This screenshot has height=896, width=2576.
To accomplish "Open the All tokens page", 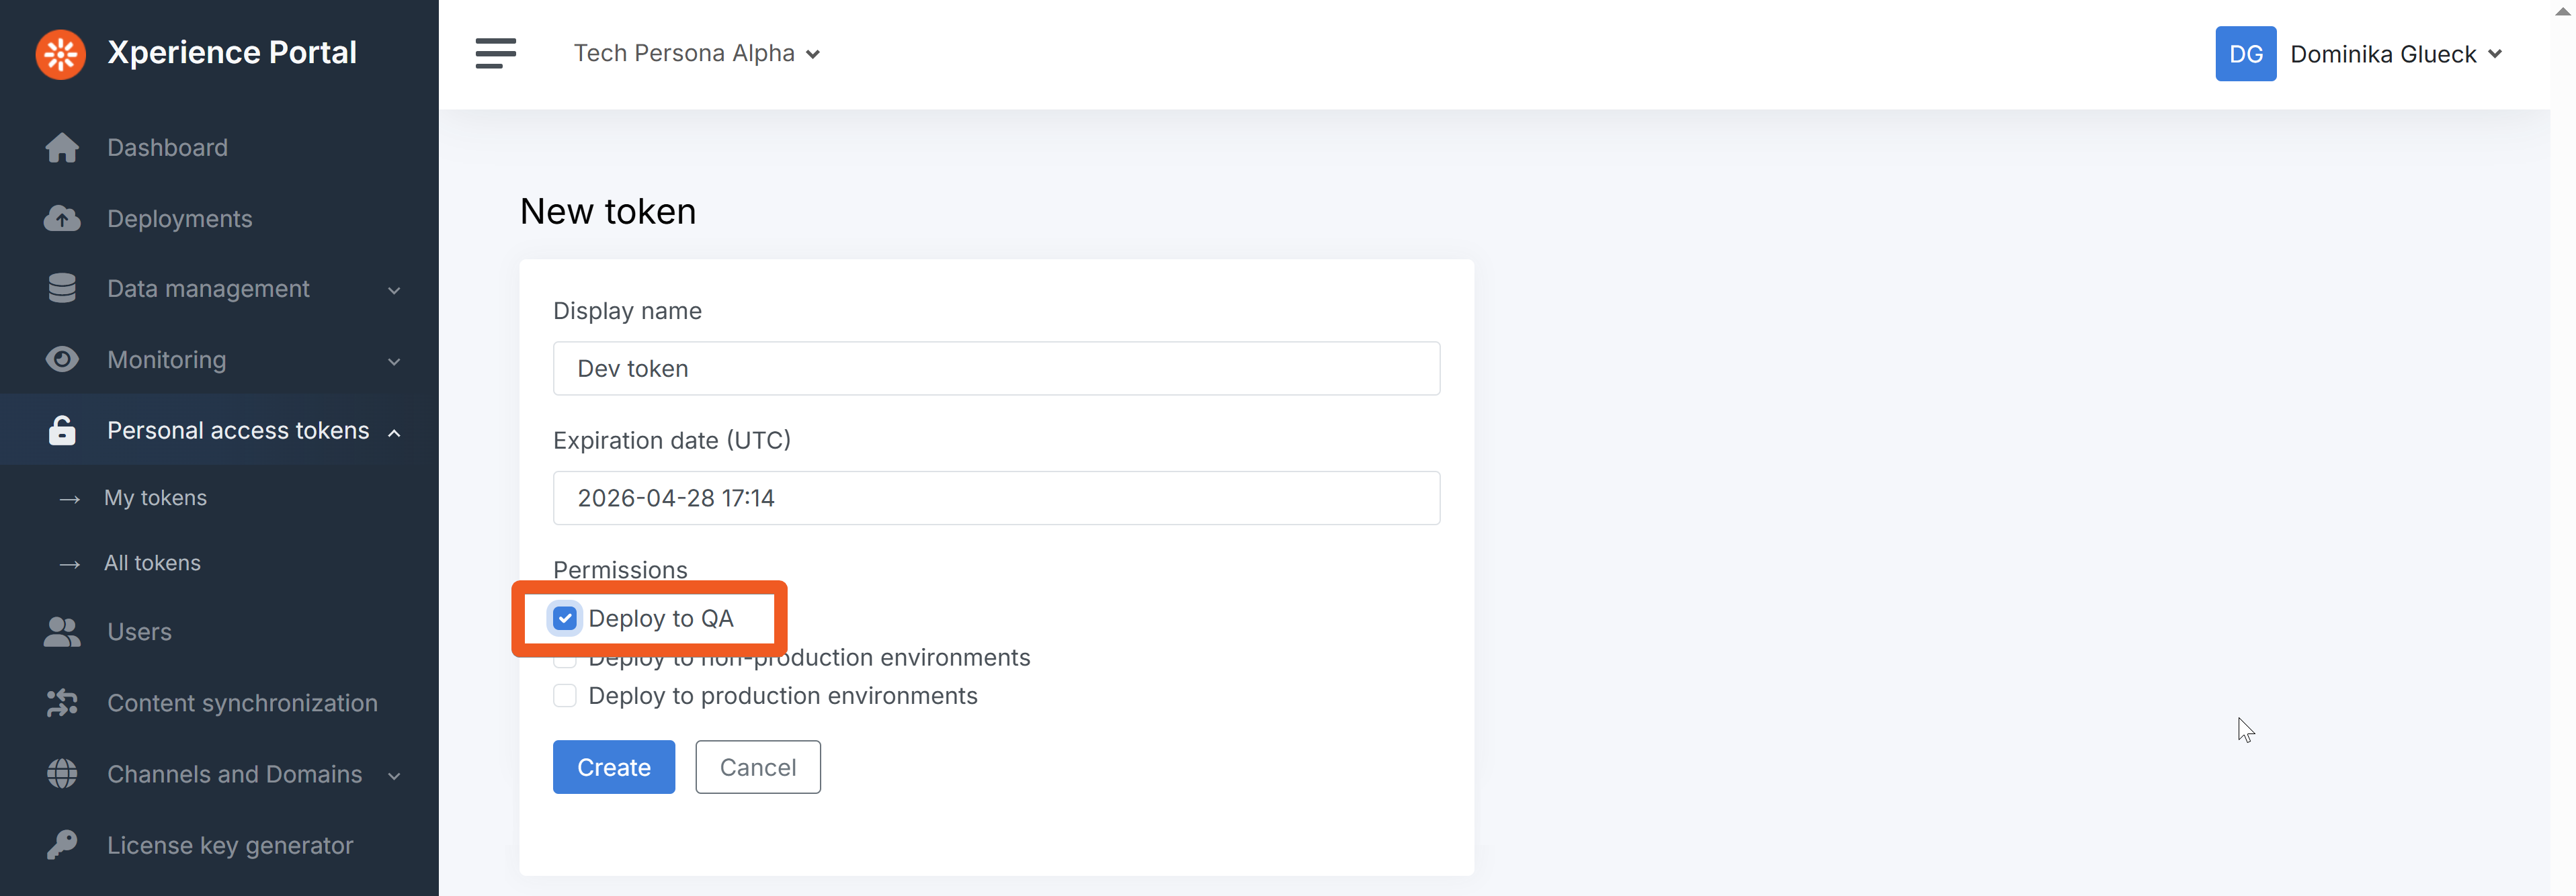I will 152,564.
